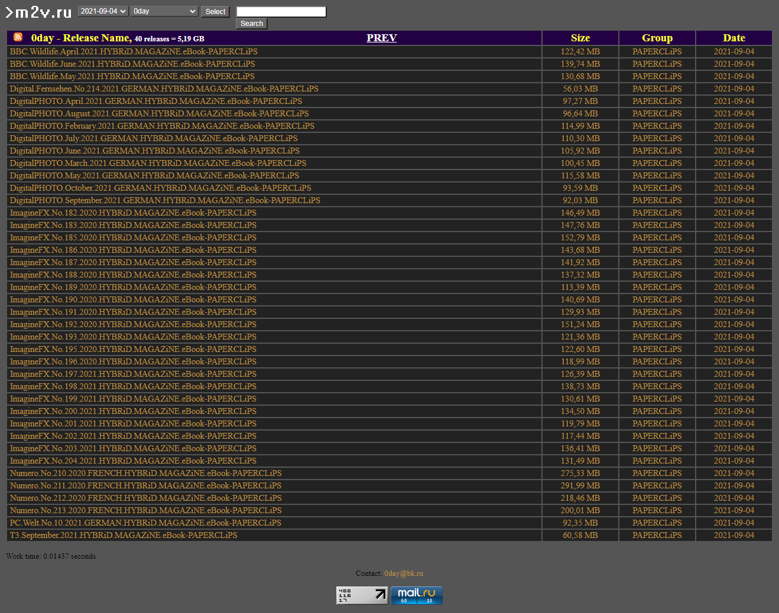Open BBC.Wildlife.April.2021 release
The width and height of the screenshot is (779, 613).
134,51
